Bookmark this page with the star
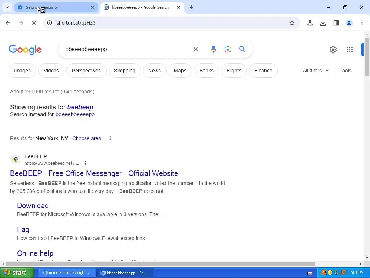The image size is (370, 278). (x=292, y=23)
